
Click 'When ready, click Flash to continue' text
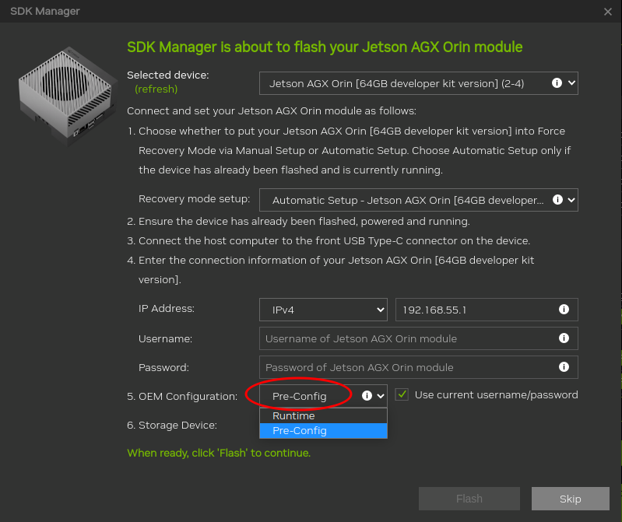(x=219, y=453)
